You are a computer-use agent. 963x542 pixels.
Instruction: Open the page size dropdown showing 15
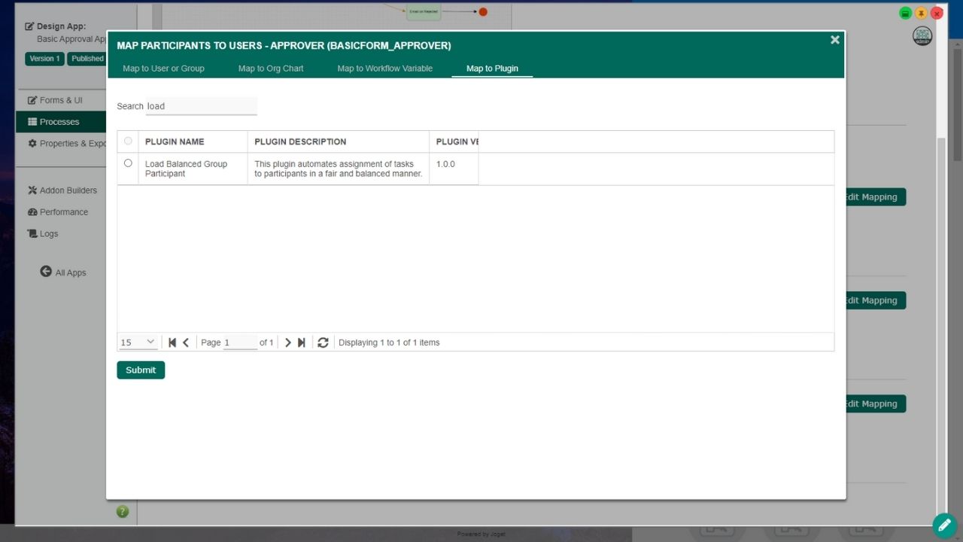point(138,343)
